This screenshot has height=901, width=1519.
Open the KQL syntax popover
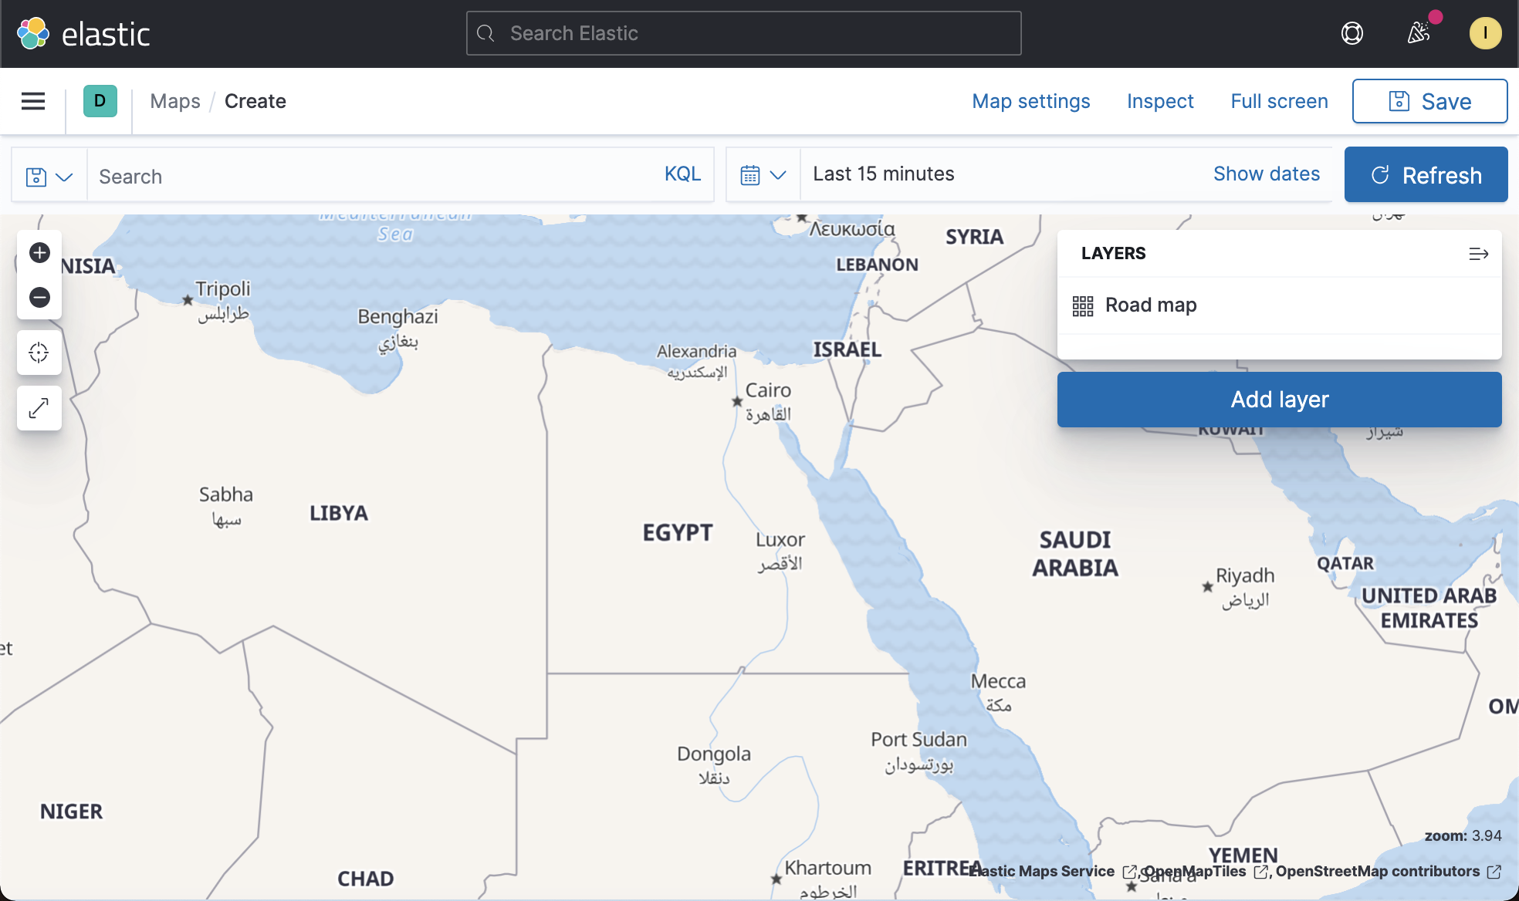coord(682,174)
